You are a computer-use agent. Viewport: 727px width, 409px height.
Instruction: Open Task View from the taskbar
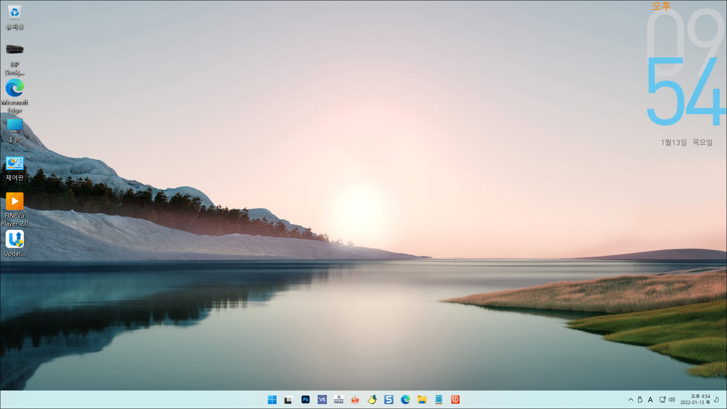point(289,400)
